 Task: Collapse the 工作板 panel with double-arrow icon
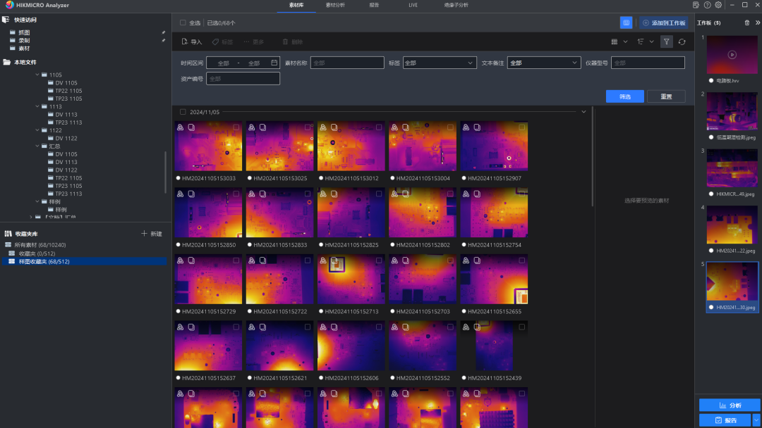click(757, 23)
